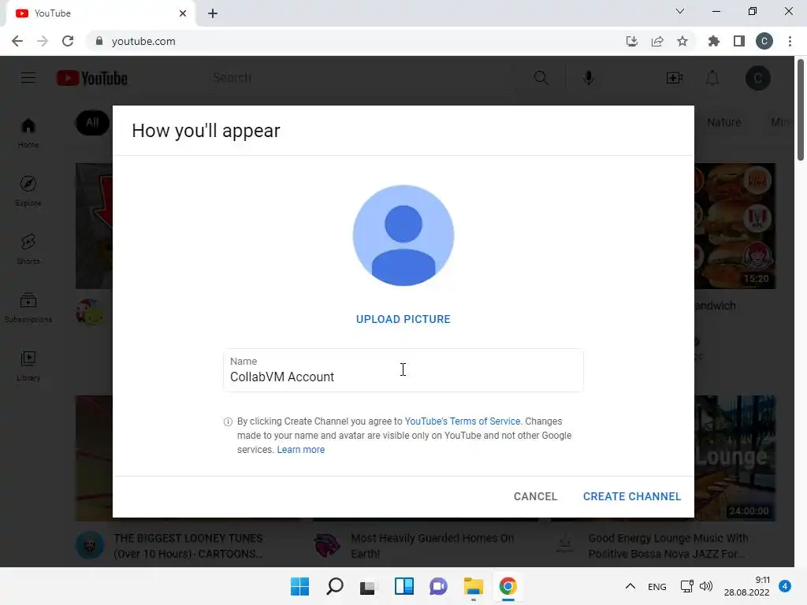Open the Windows Start menu
This screenshot has height=605, width=807.
click(299, 586)
